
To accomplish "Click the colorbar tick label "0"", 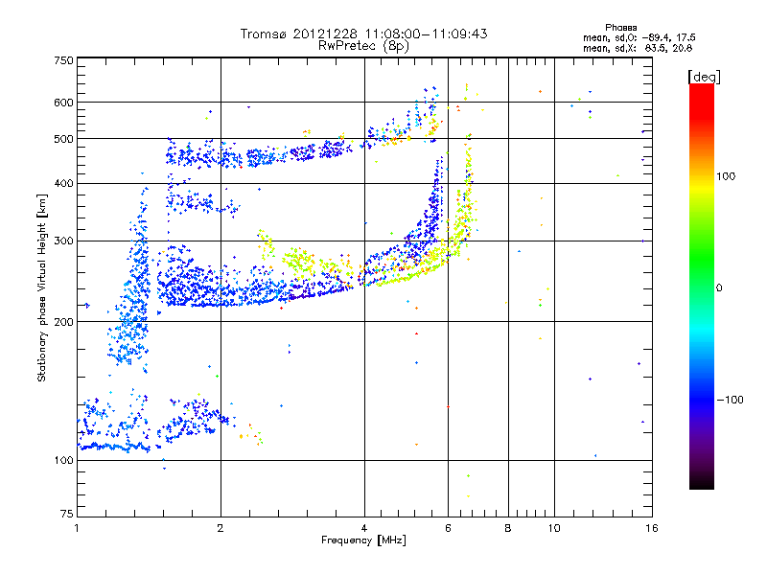I will (719, 288).
